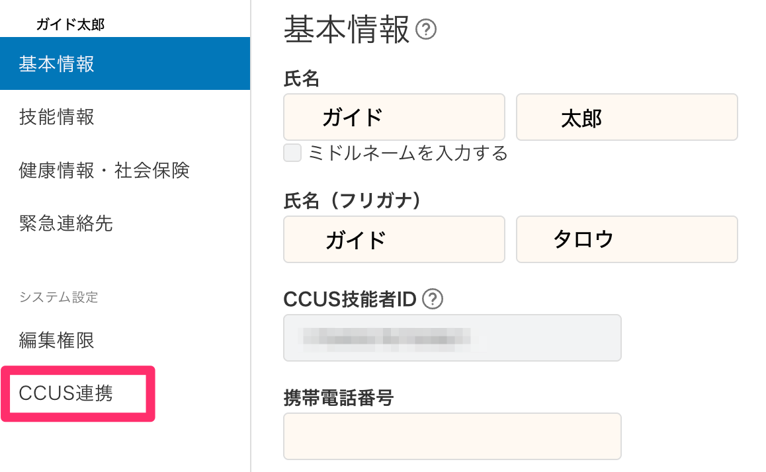Click the 携帯電話番号 field label

click(339, 398)
